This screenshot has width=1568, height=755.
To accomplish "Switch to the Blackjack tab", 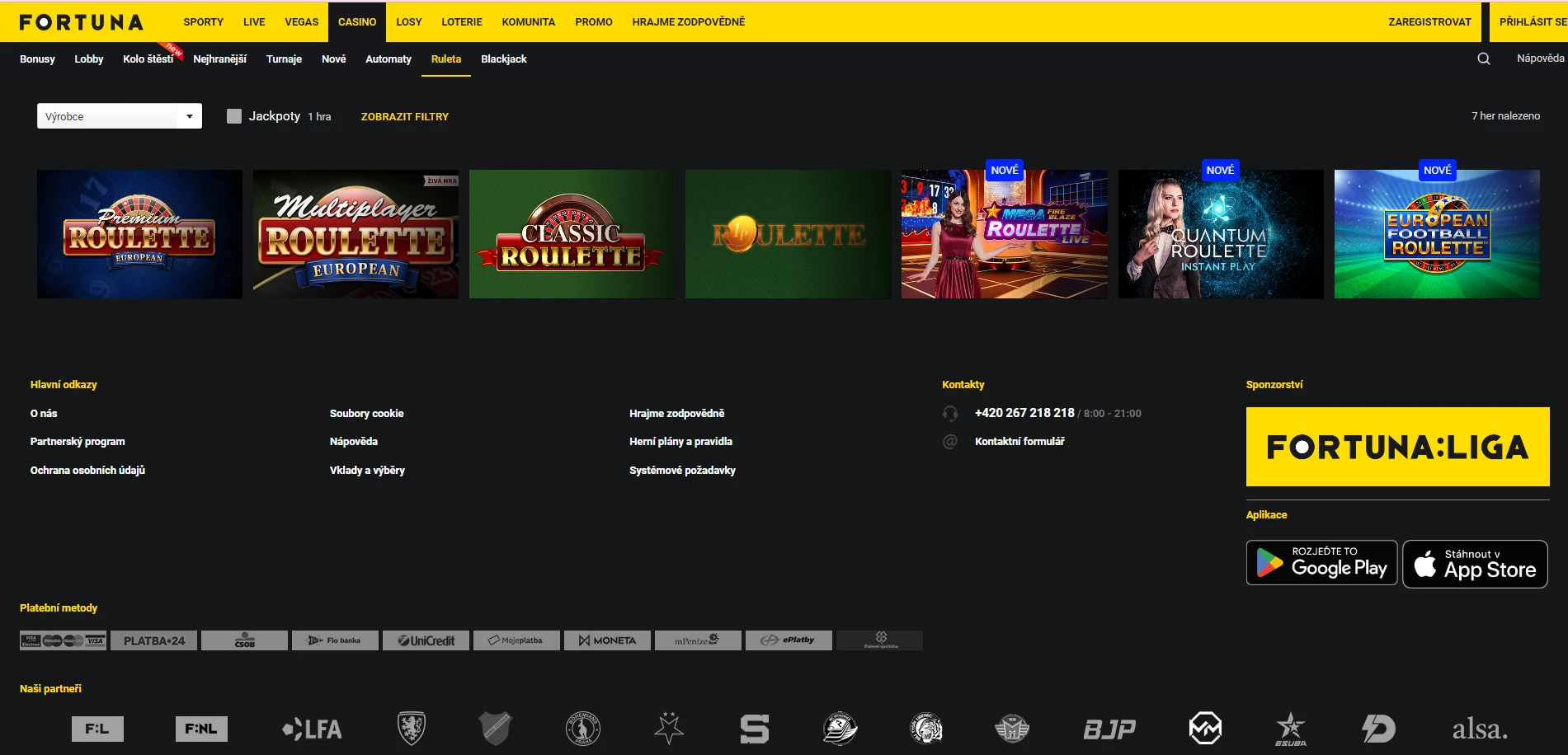I will tap(503, 59).
